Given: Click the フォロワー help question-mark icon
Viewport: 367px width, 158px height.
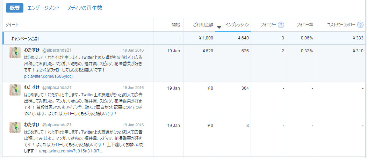Looking at the screenshot, I should [281, 24].
